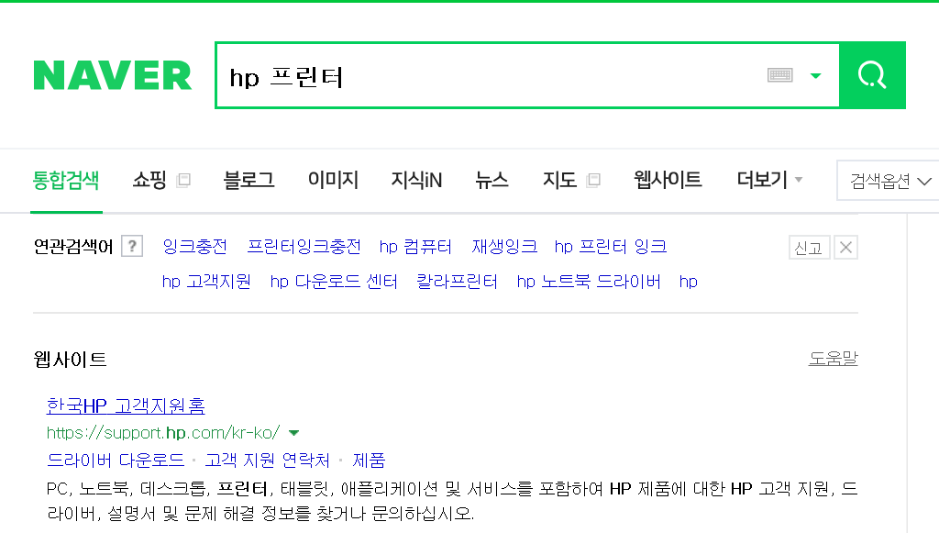Open the 뉴스 tab
Image resolution: width=939 pixels, height=533 pixels.
492,180
